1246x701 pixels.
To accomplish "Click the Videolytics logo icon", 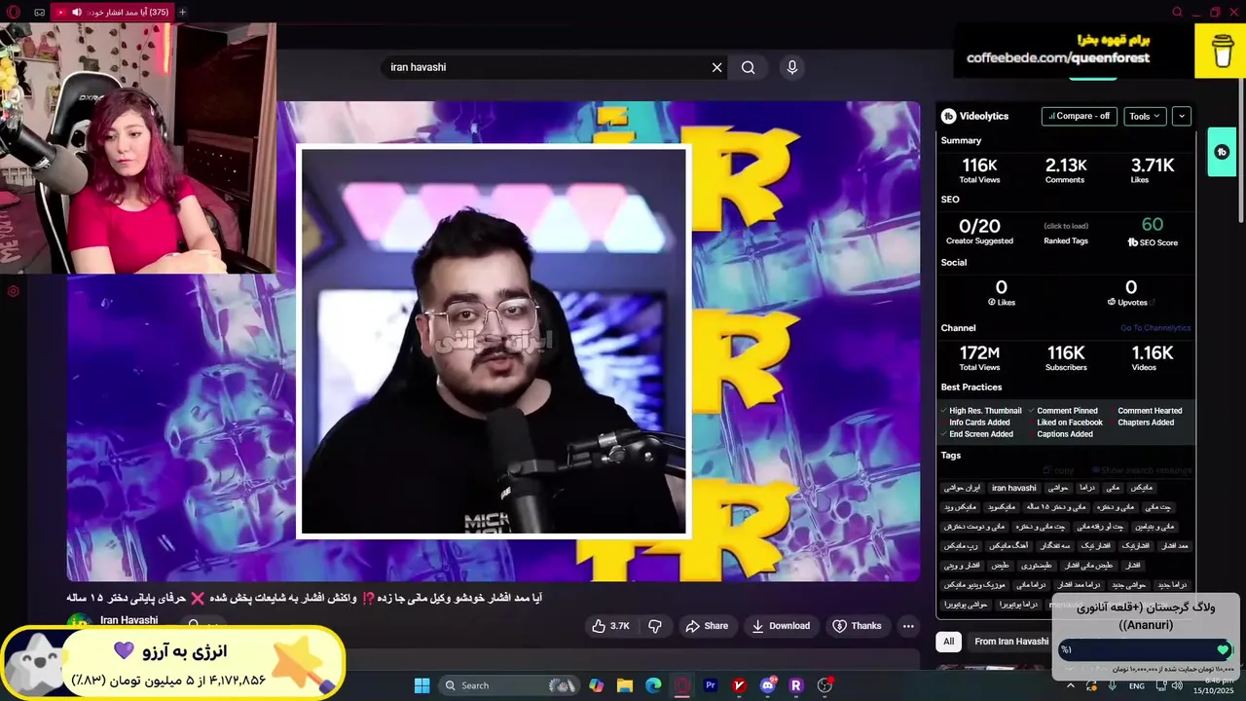I will coord(949,116).
